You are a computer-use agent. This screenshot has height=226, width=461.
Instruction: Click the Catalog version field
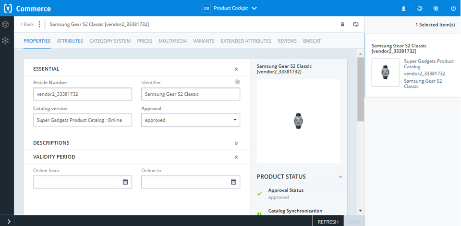click(83, 120)
